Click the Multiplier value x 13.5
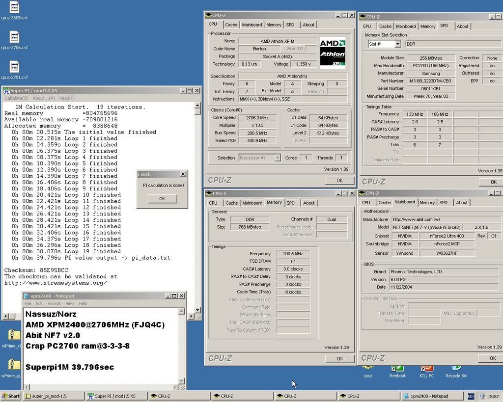This screenshot has width=503, height=402. click(x=257, y=125)
